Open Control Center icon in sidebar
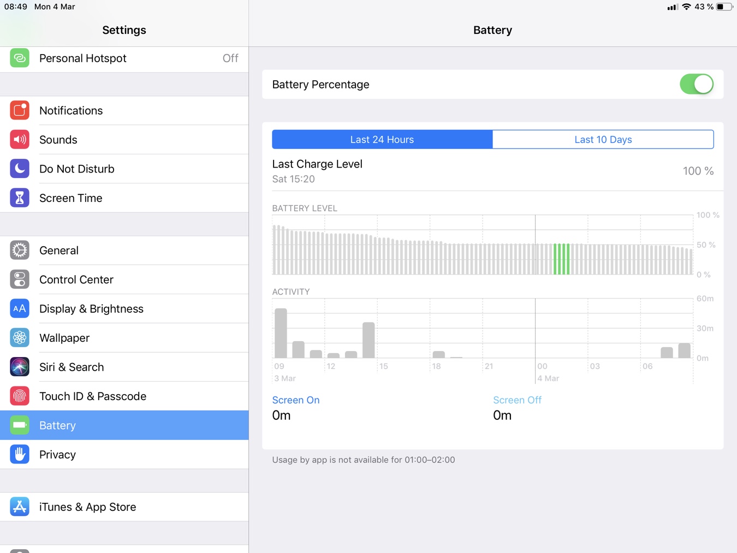This screenshot has height=553, width=737. 20,280
